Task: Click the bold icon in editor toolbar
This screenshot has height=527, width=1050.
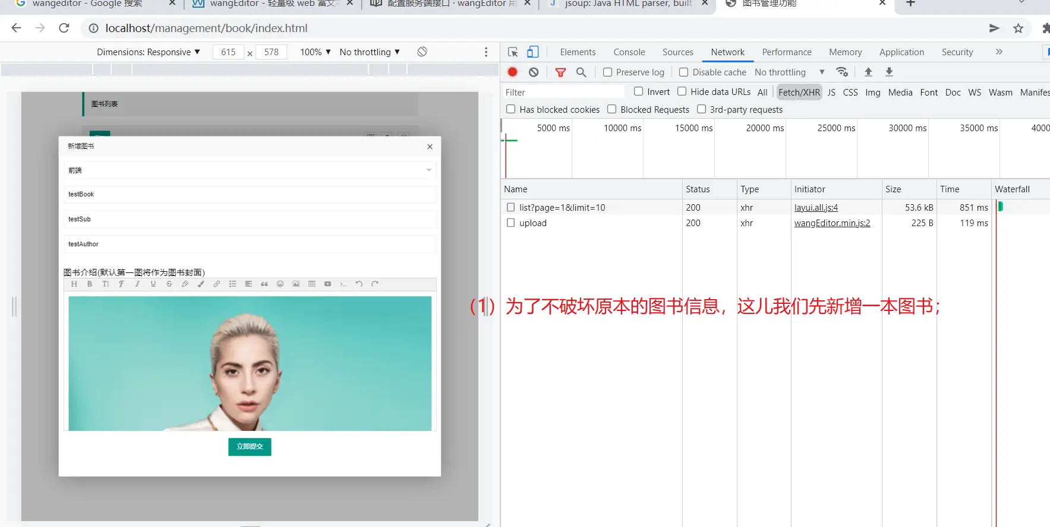Action: (x=90, y=284)
